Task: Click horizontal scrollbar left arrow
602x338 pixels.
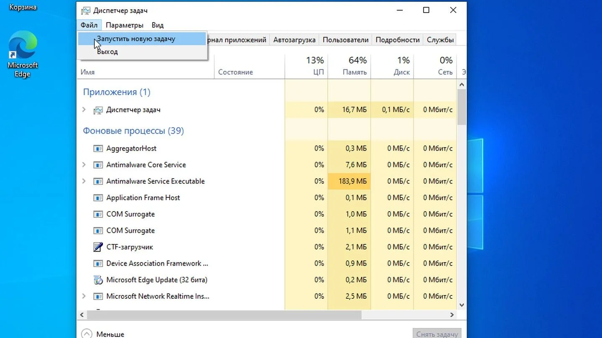Action: (x=82, y=315)
